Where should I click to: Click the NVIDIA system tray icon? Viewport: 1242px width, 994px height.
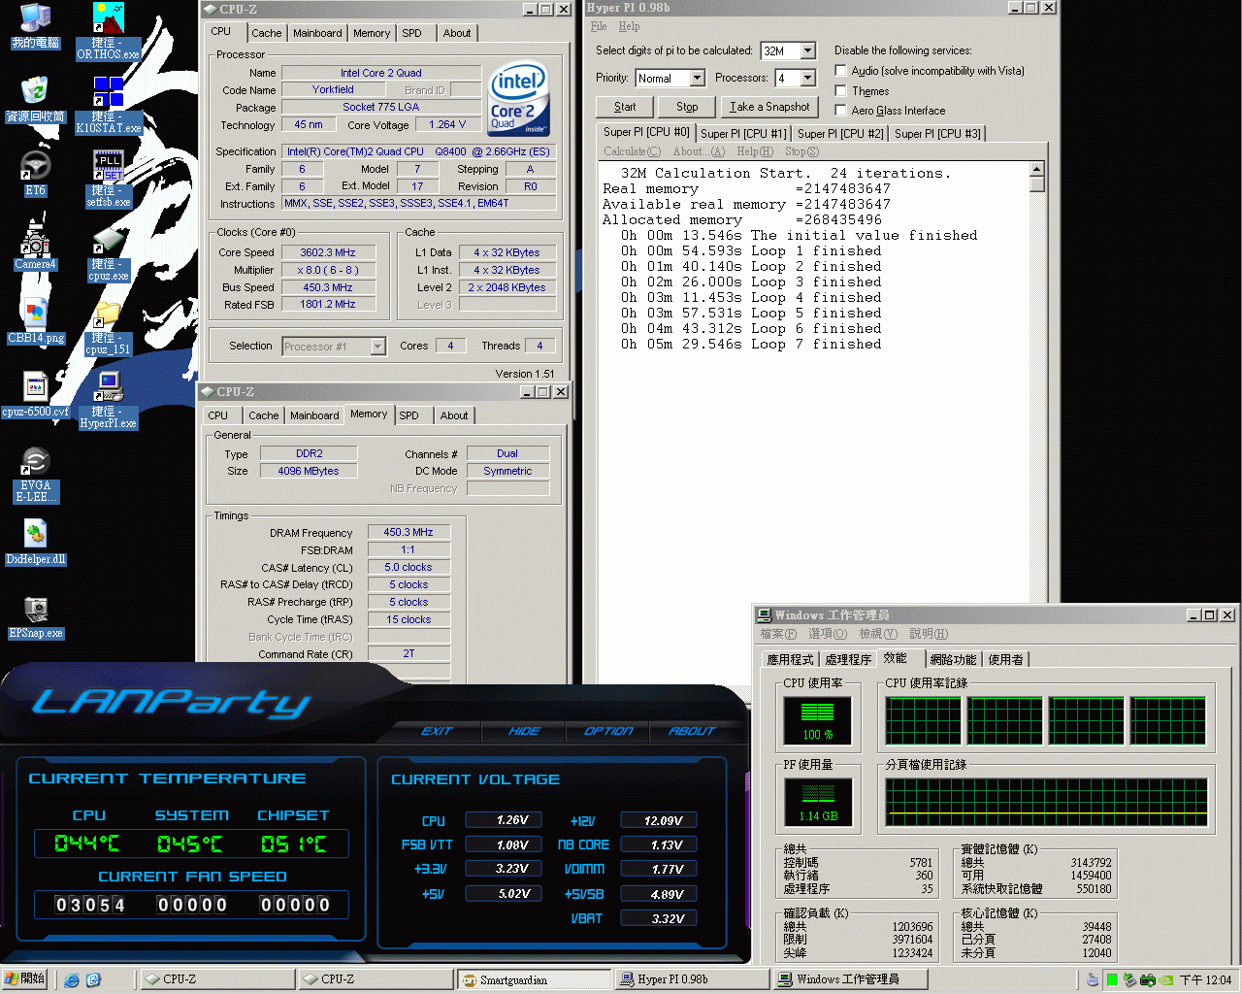click(1165, 980)
